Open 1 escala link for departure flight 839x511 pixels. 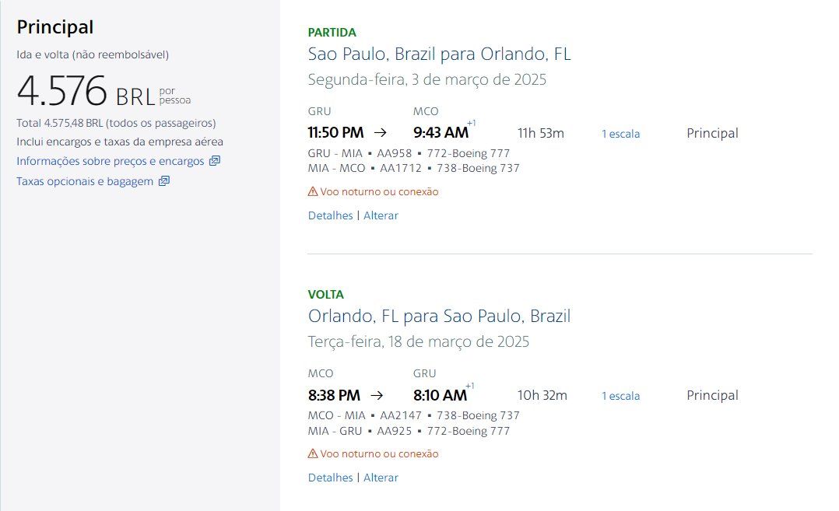(621, 134)
